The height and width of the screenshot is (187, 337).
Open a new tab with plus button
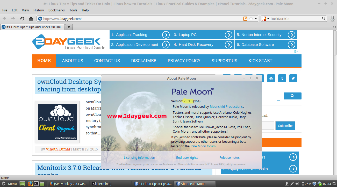coord(69,27)
